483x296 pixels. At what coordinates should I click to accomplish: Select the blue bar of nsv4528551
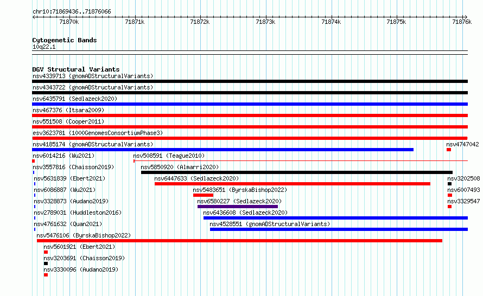pos(339,229)
